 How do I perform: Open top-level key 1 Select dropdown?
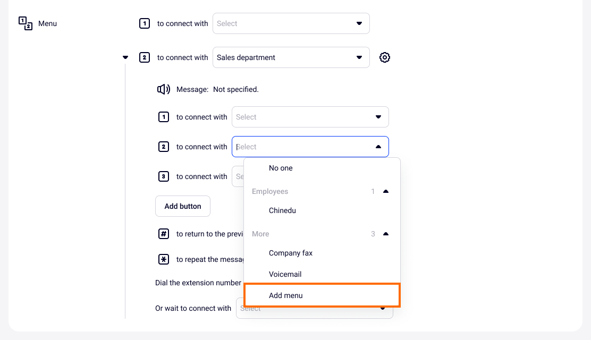[x=291, y=23]
